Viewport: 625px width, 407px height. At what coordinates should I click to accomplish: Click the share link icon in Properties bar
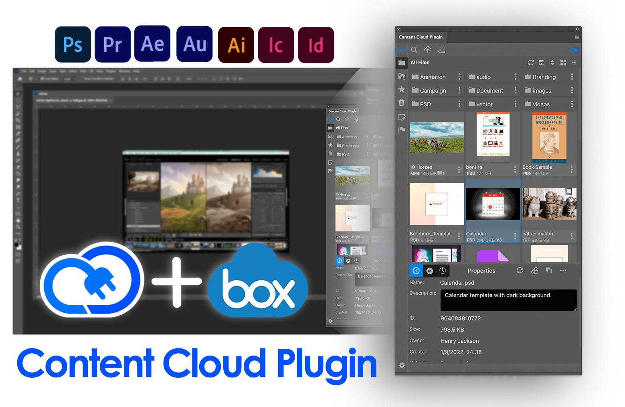534,270
